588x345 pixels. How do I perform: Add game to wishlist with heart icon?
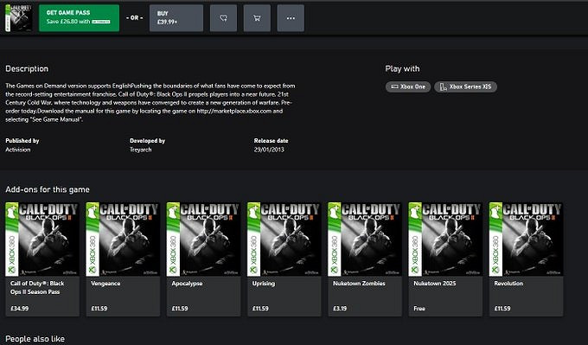pyautogui.click(x=223, y=18)
